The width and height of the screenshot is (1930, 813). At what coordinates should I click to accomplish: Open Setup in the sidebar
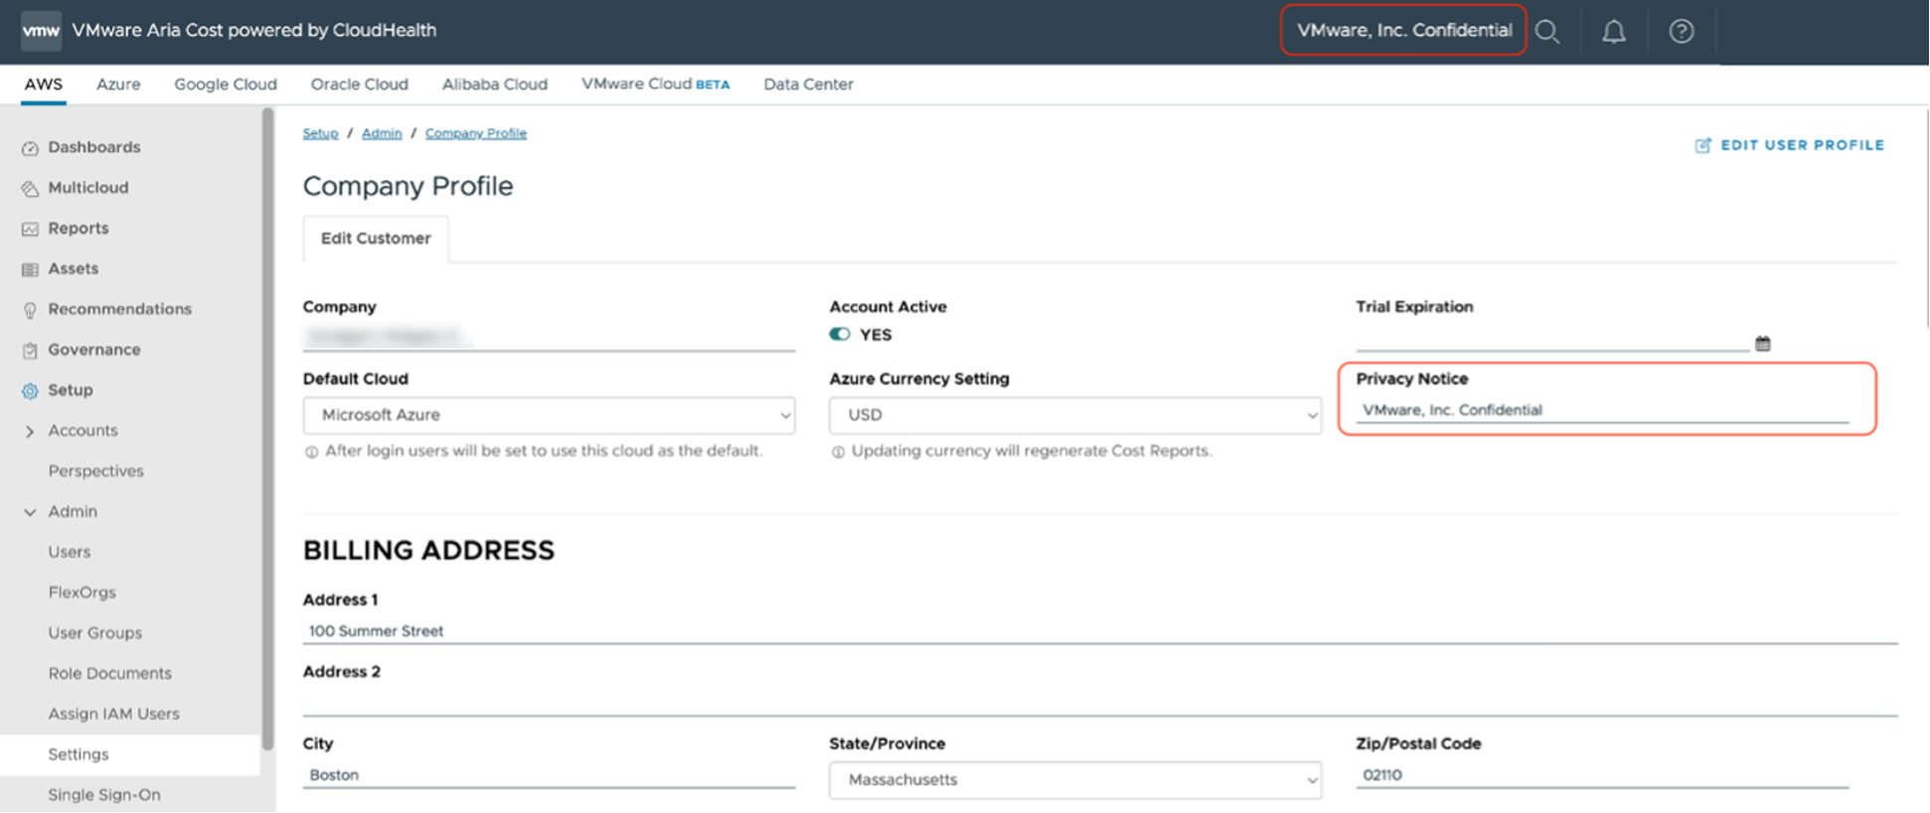[71, 391]
